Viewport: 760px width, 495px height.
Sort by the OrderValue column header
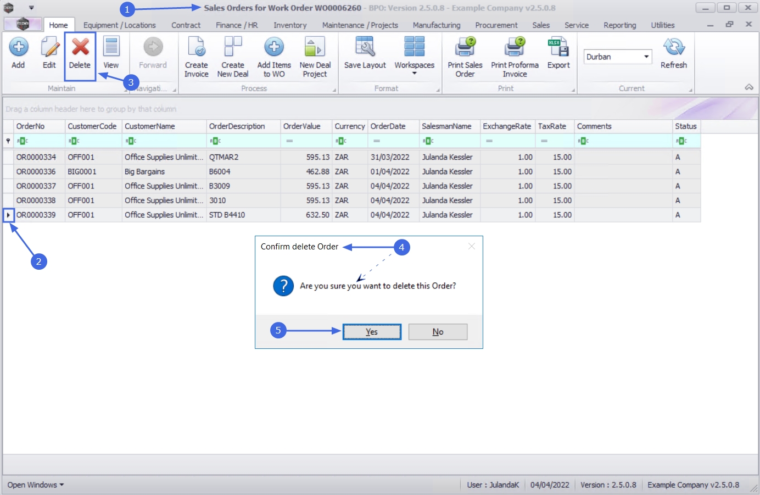306,126
